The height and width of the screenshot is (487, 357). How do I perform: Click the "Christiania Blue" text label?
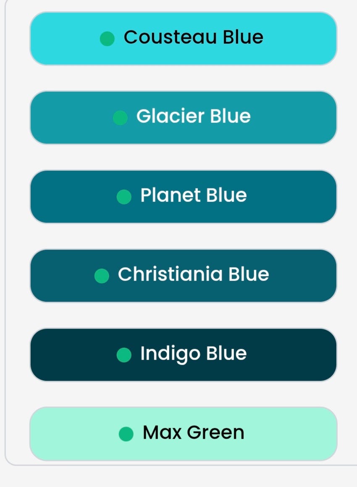pyautogui.click(x=193, y=274)
